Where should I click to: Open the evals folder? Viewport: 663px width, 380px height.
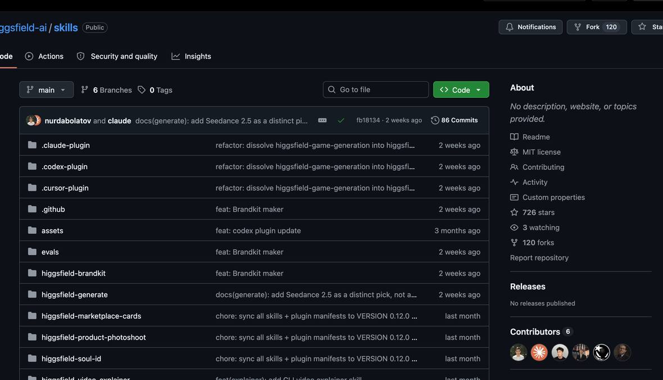pyautogui.click(x=50, y=252)
